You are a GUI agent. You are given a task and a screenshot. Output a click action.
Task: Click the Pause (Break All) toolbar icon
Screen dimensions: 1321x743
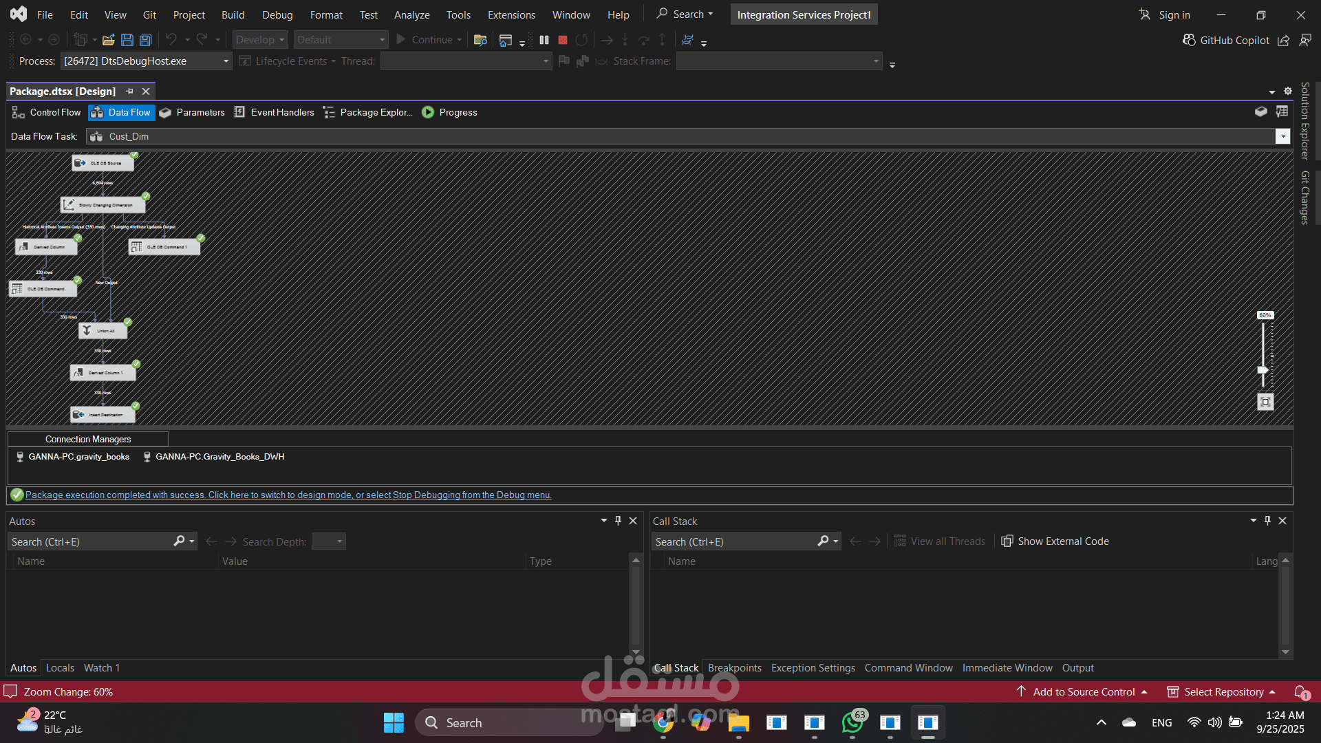pos(544,40)
